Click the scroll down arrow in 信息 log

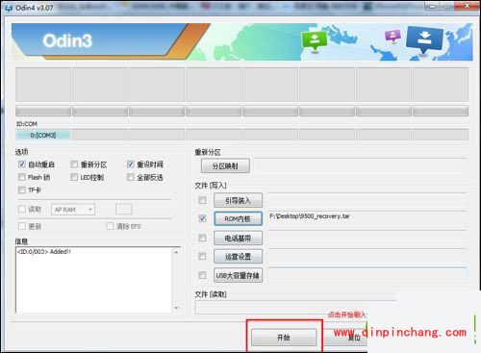pos(176,308)
